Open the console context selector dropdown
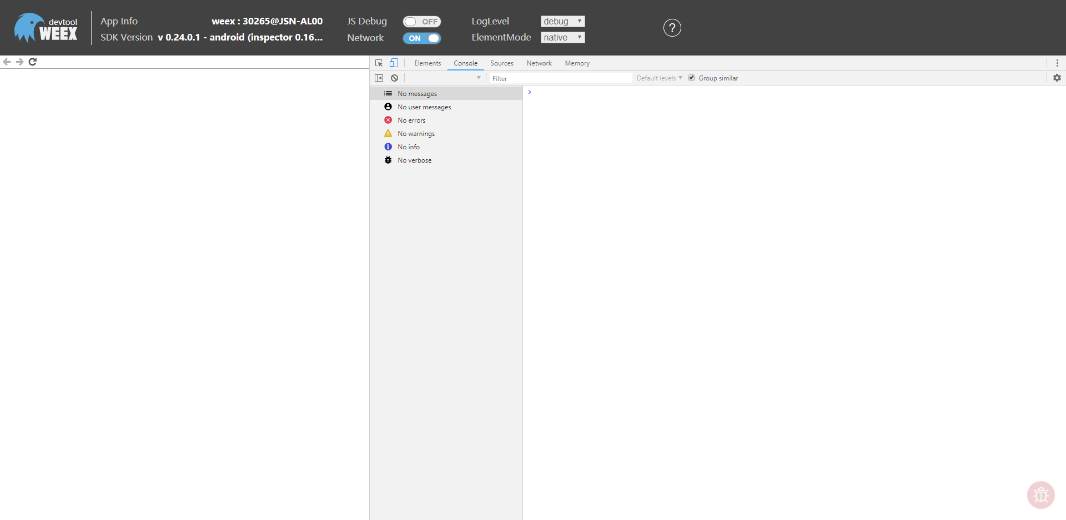The image size is (1066, 520). point(444,78)
